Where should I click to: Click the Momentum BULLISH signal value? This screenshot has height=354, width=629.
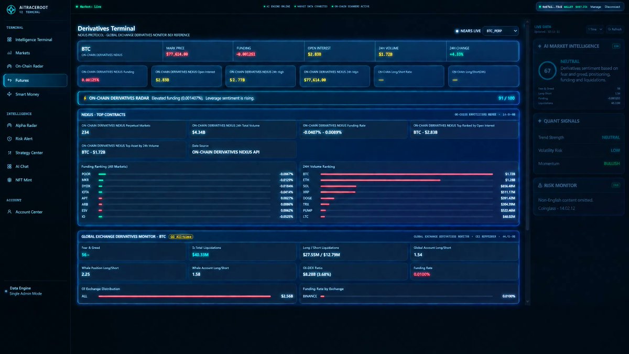[611, 164]
